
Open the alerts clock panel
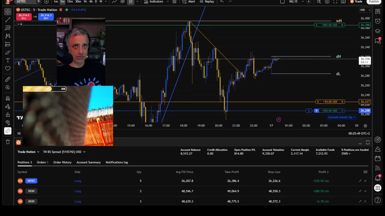coord(377,21)
